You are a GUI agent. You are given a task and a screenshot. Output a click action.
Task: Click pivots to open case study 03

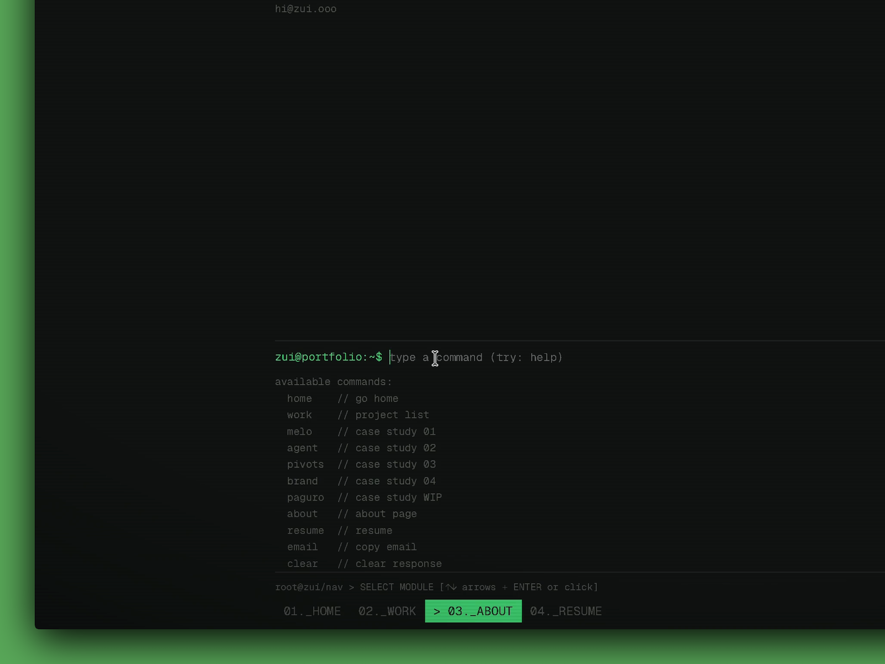(305, 464)
